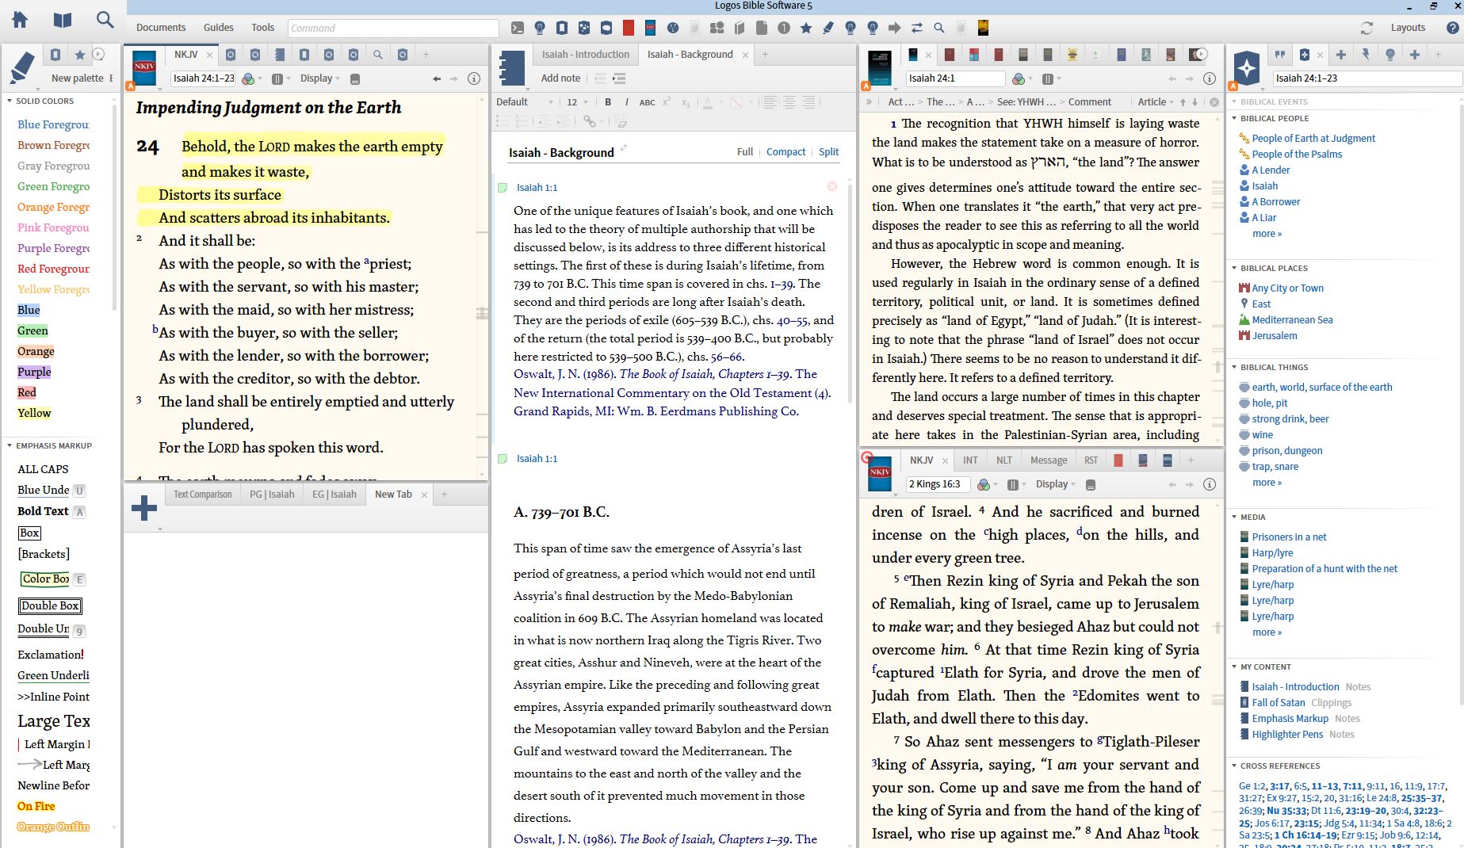Screen dimensions: 1464x848
Task: Click the up arrow beside Article
Action: pyautogui.click(x=1183, y=102)
